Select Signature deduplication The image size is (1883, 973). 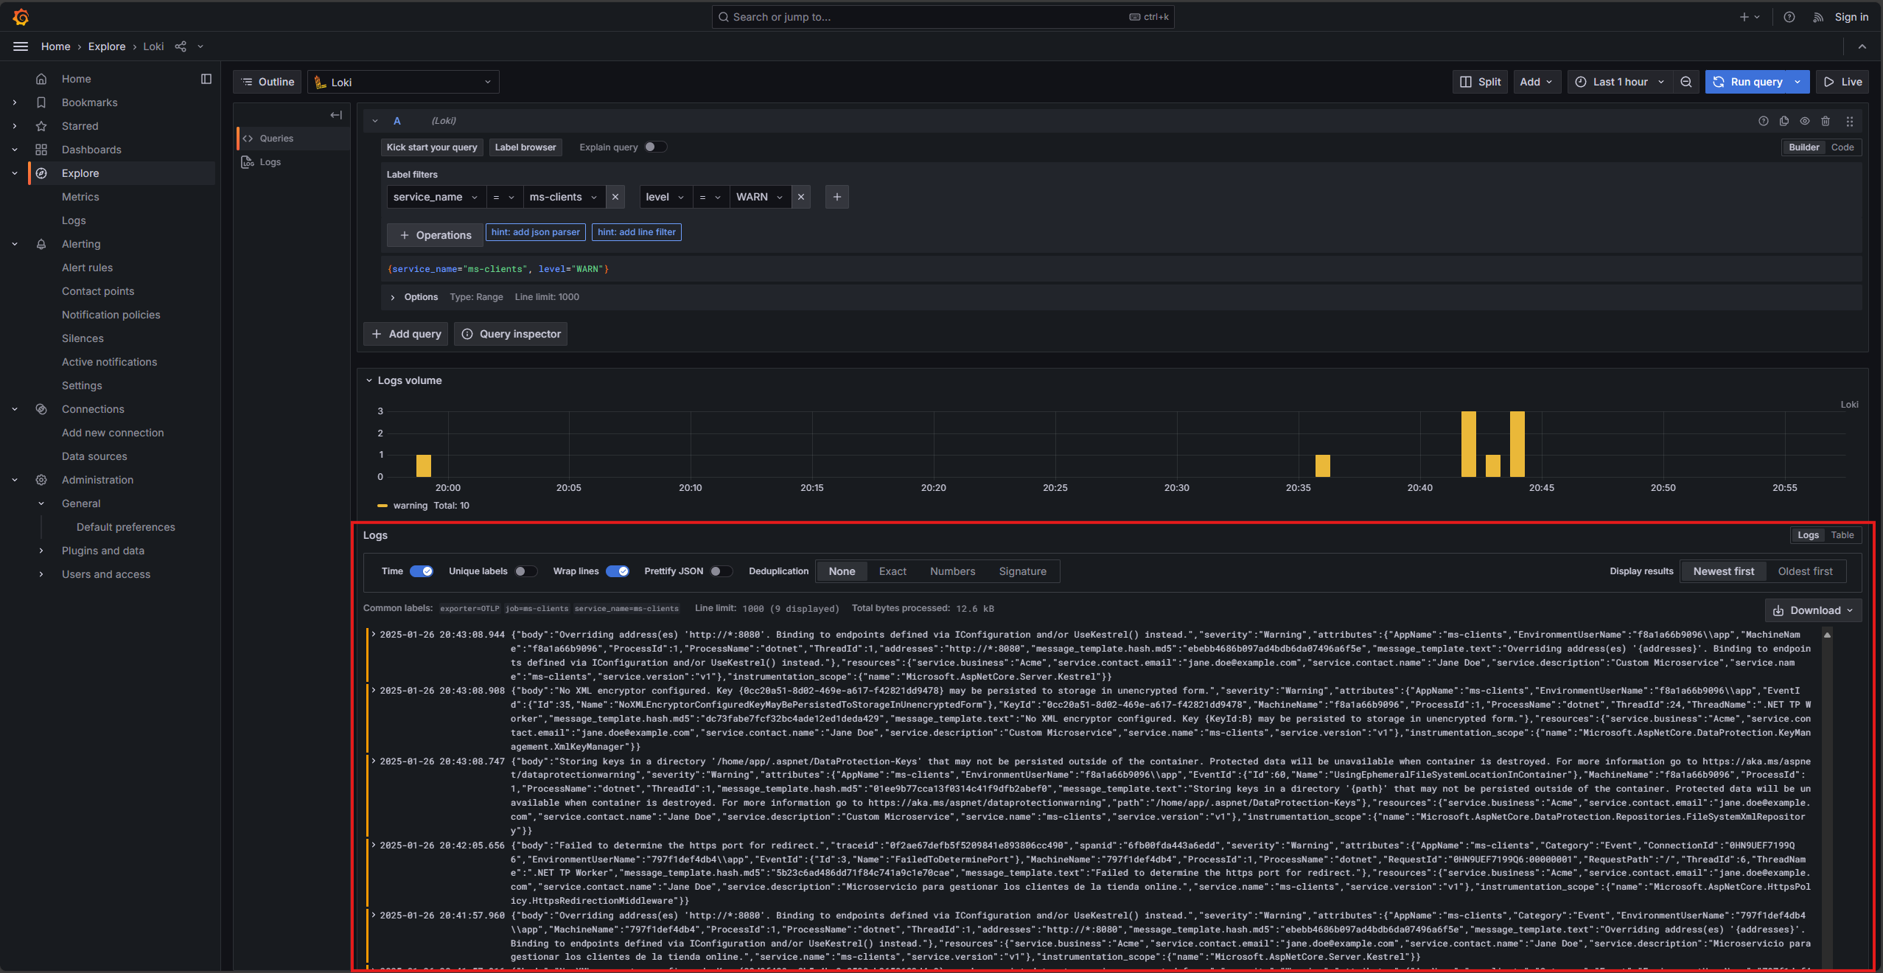[1022, 571]
